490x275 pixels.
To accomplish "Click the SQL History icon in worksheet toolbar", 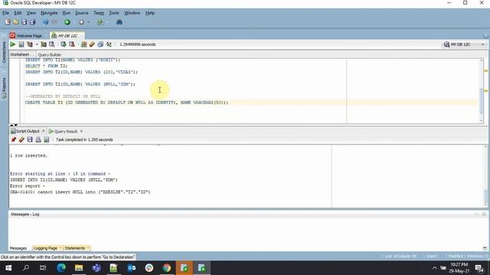I will coord(100,44).
